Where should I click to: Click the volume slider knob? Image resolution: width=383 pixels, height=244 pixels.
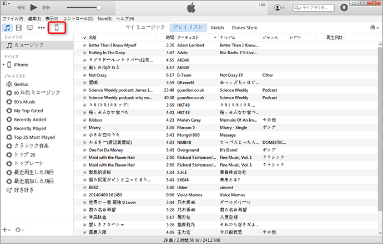tap(99, 8)
